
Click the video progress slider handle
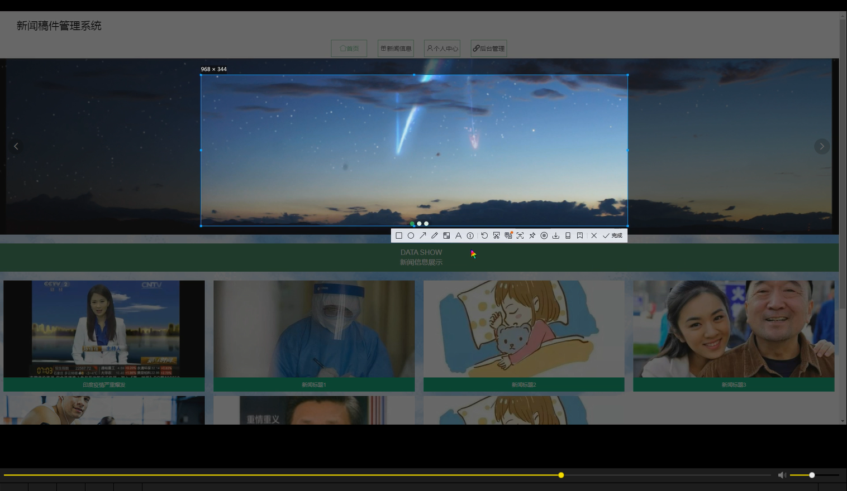pyautogui.click(x=561, y=475)
